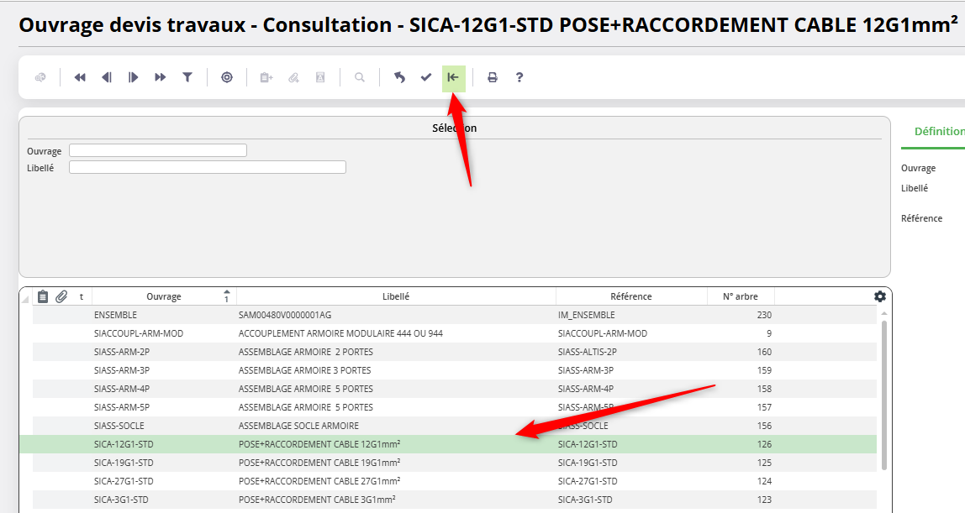
Task: Click the Ouvrage selection input field
Action: coord(157,150)
